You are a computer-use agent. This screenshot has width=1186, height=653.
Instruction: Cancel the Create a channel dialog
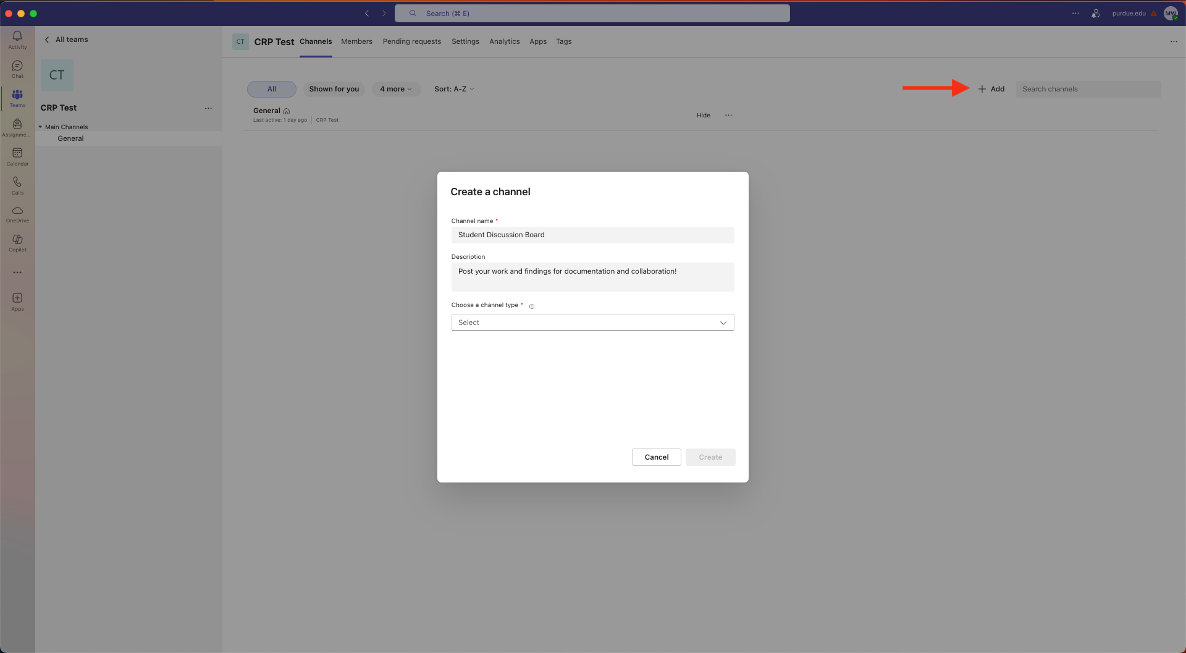[656, 457]
